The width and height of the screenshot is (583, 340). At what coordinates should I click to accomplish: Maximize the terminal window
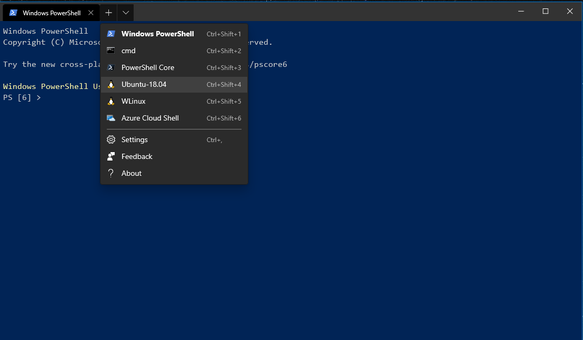546,11
